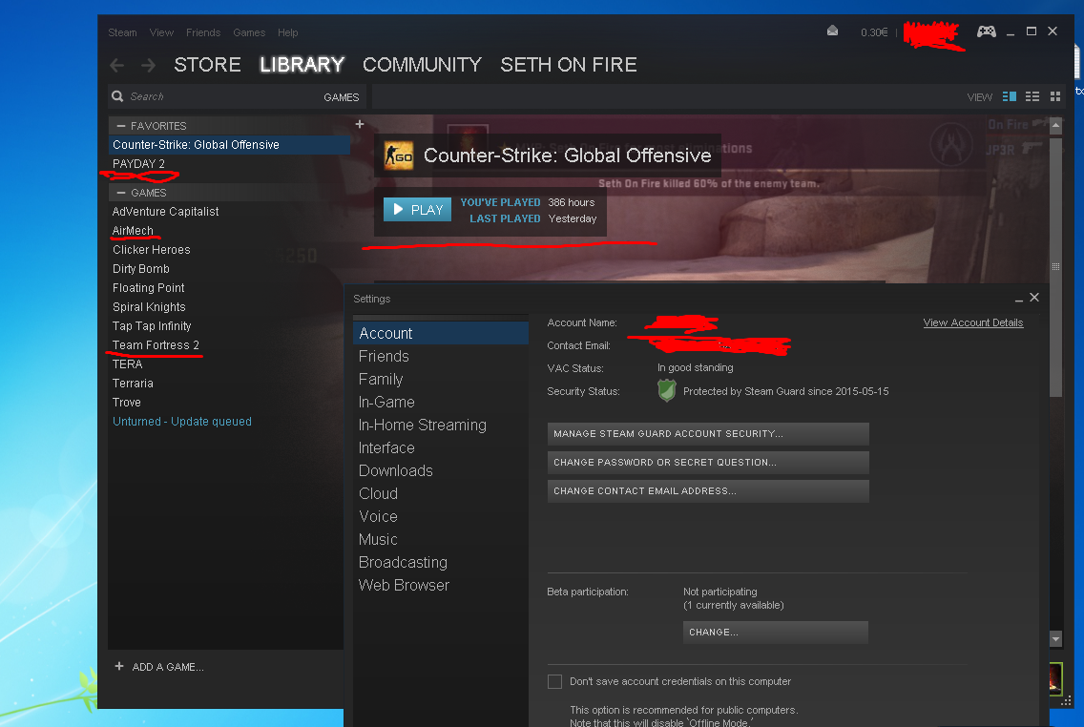
Task: Enable Don't save account credentials checkbox
Action: pos(554,681)
